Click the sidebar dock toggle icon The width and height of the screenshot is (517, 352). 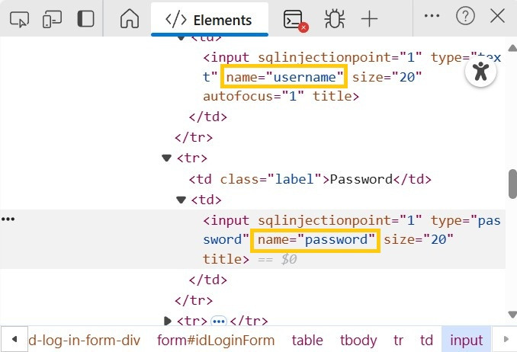85,18
